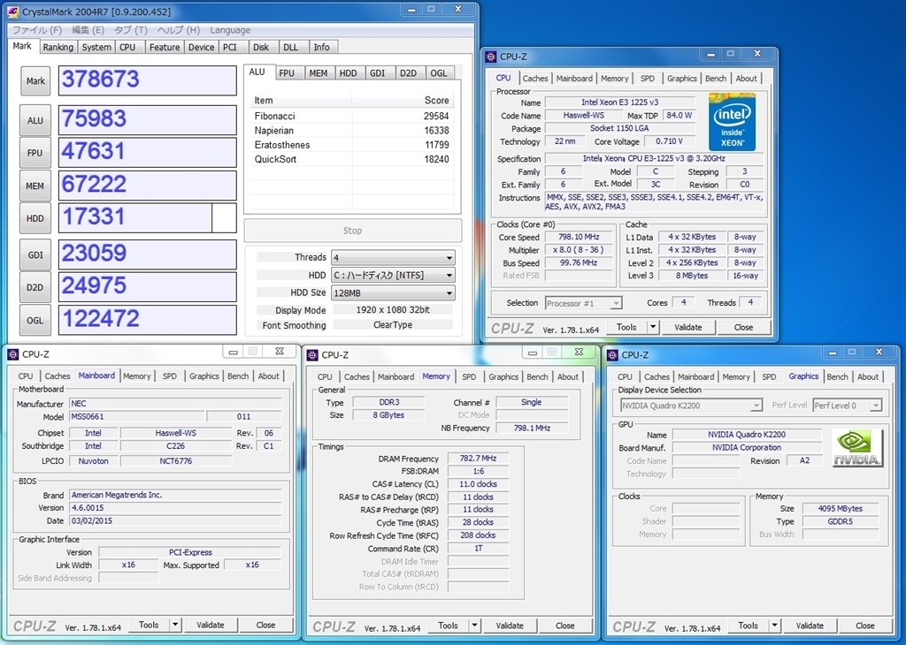Click the ALU benchmark button
Screen dimensions: 906x645
[35, 120]
